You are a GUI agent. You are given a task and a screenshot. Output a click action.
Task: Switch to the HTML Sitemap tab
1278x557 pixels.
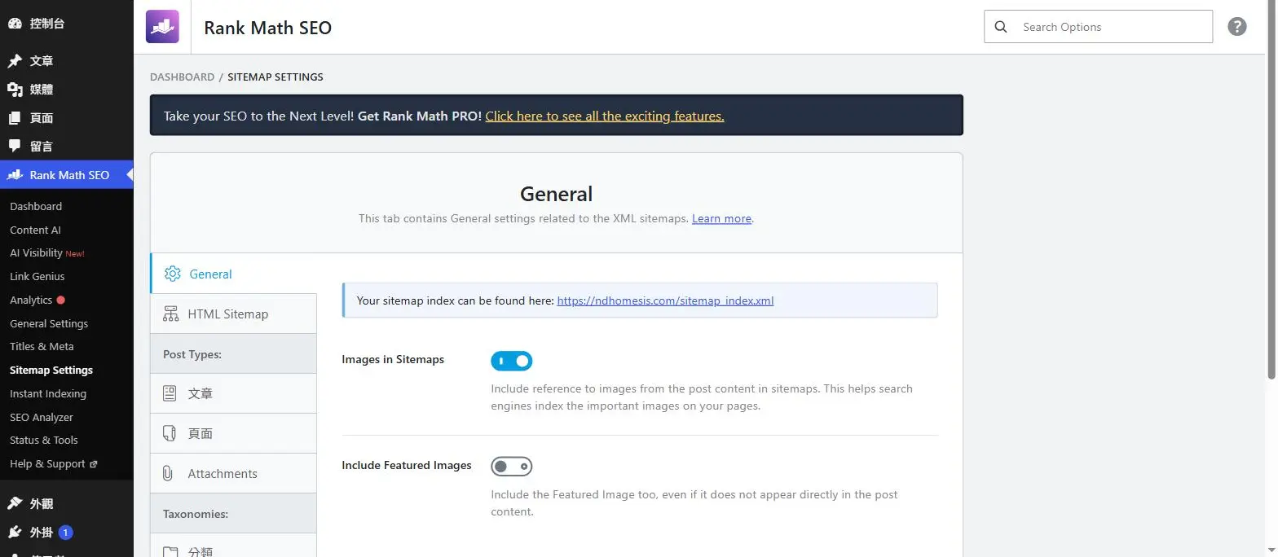pyautogui.click(x=234, y=314)
